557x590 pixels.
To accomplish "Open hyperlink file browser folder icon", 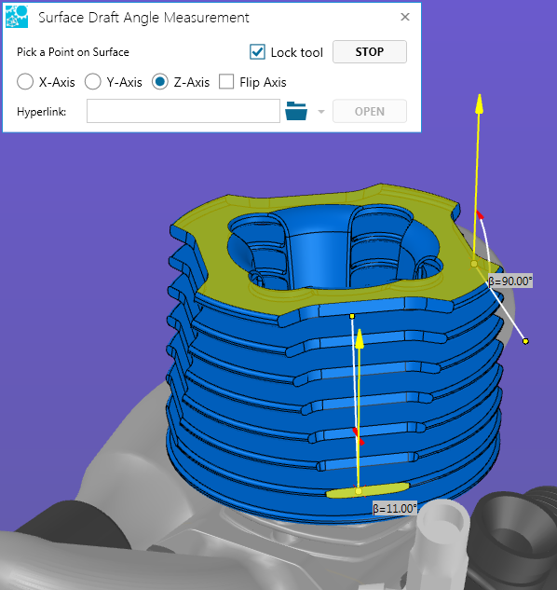I will pyautogui.click(x=296, y=111).
